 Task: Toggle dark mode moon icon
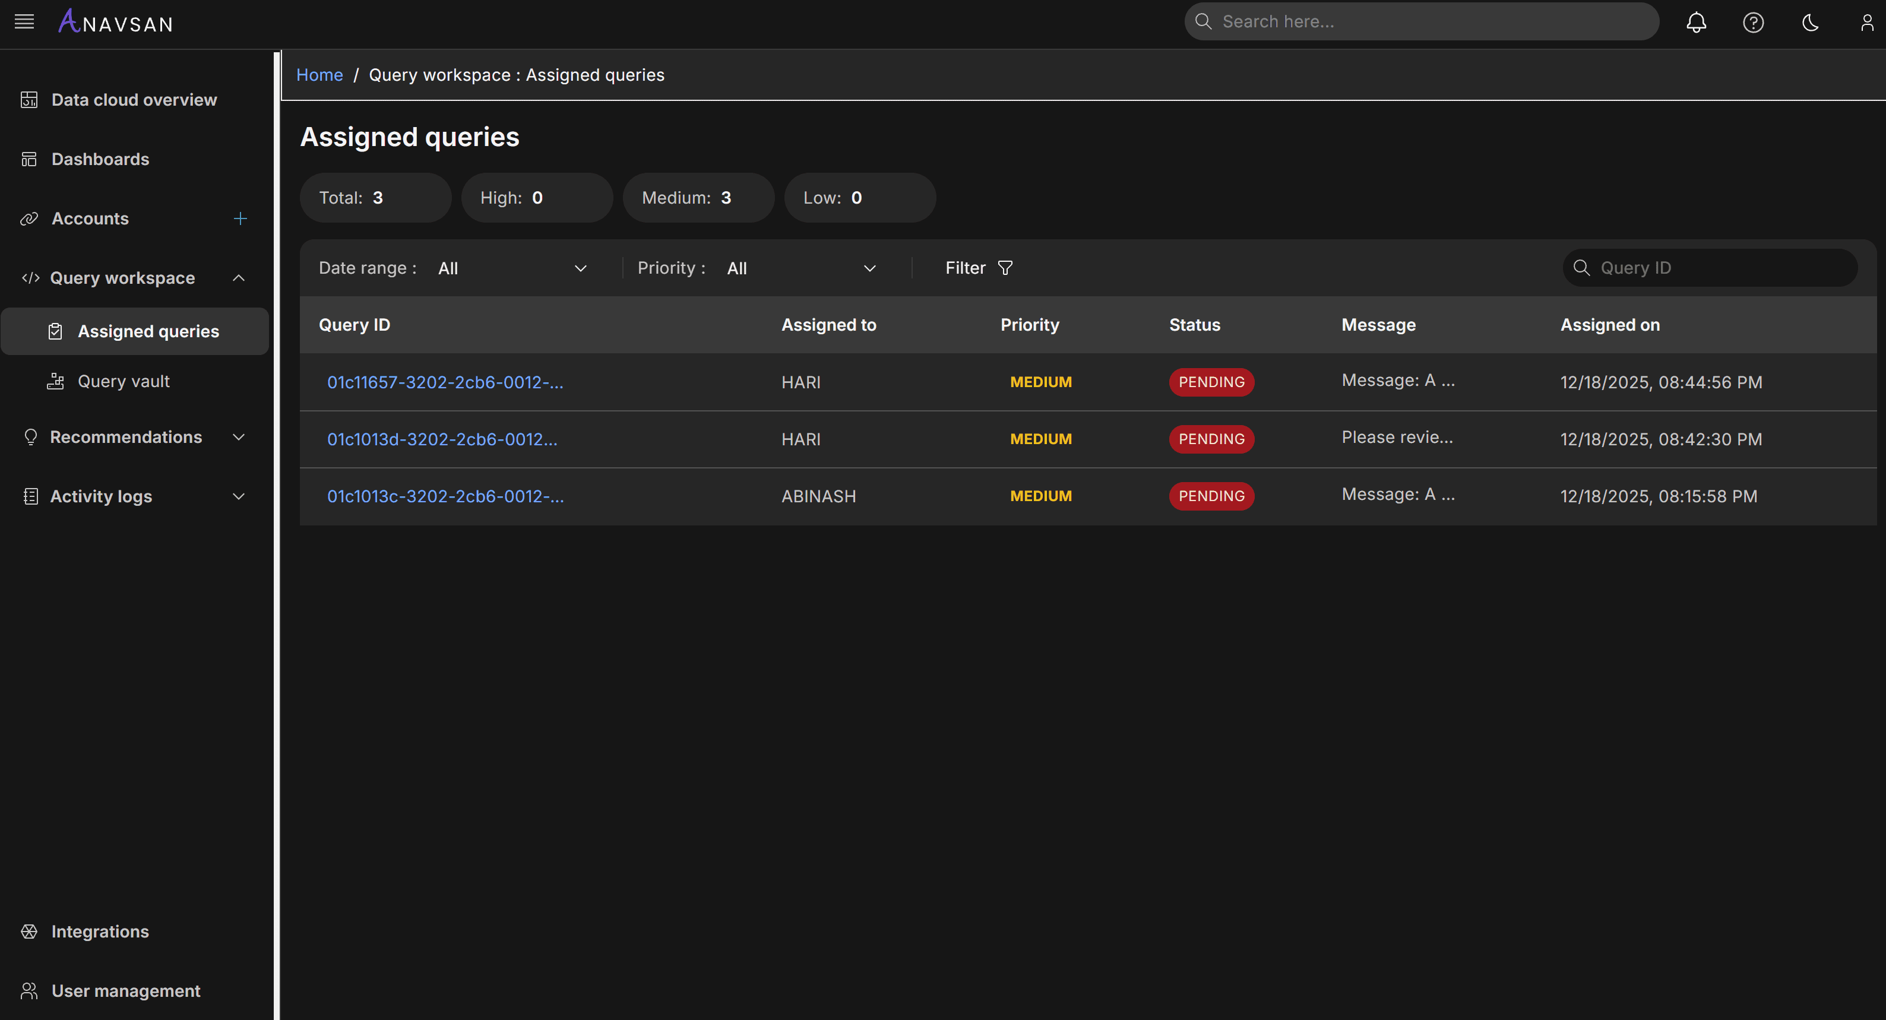tap(1810, 22)
